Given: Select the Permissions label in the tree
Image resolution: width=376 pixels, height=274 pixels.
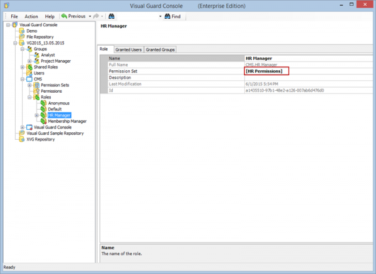Looking at the screenshot, I should point(51,91).
